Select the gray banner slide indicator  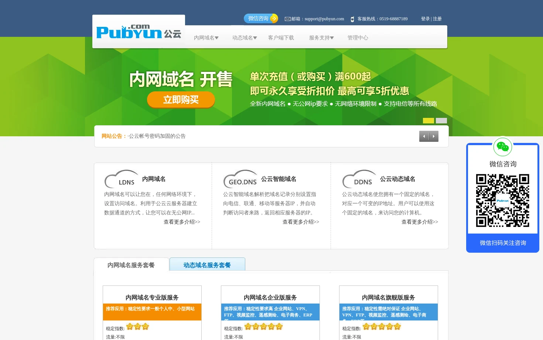coord(441,120)
